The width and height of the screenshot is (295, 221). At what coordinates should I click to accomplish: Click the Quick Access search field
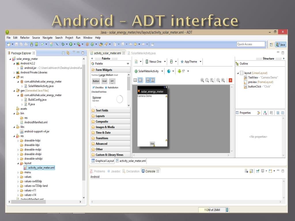251,44
